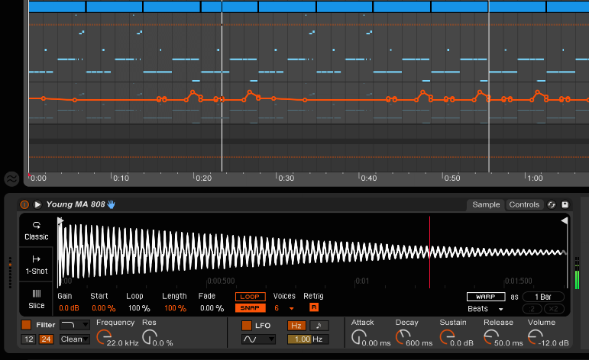Select Hz LFO rate mode
The width and height of the screenshot is (589, 360).
point(296,326)
